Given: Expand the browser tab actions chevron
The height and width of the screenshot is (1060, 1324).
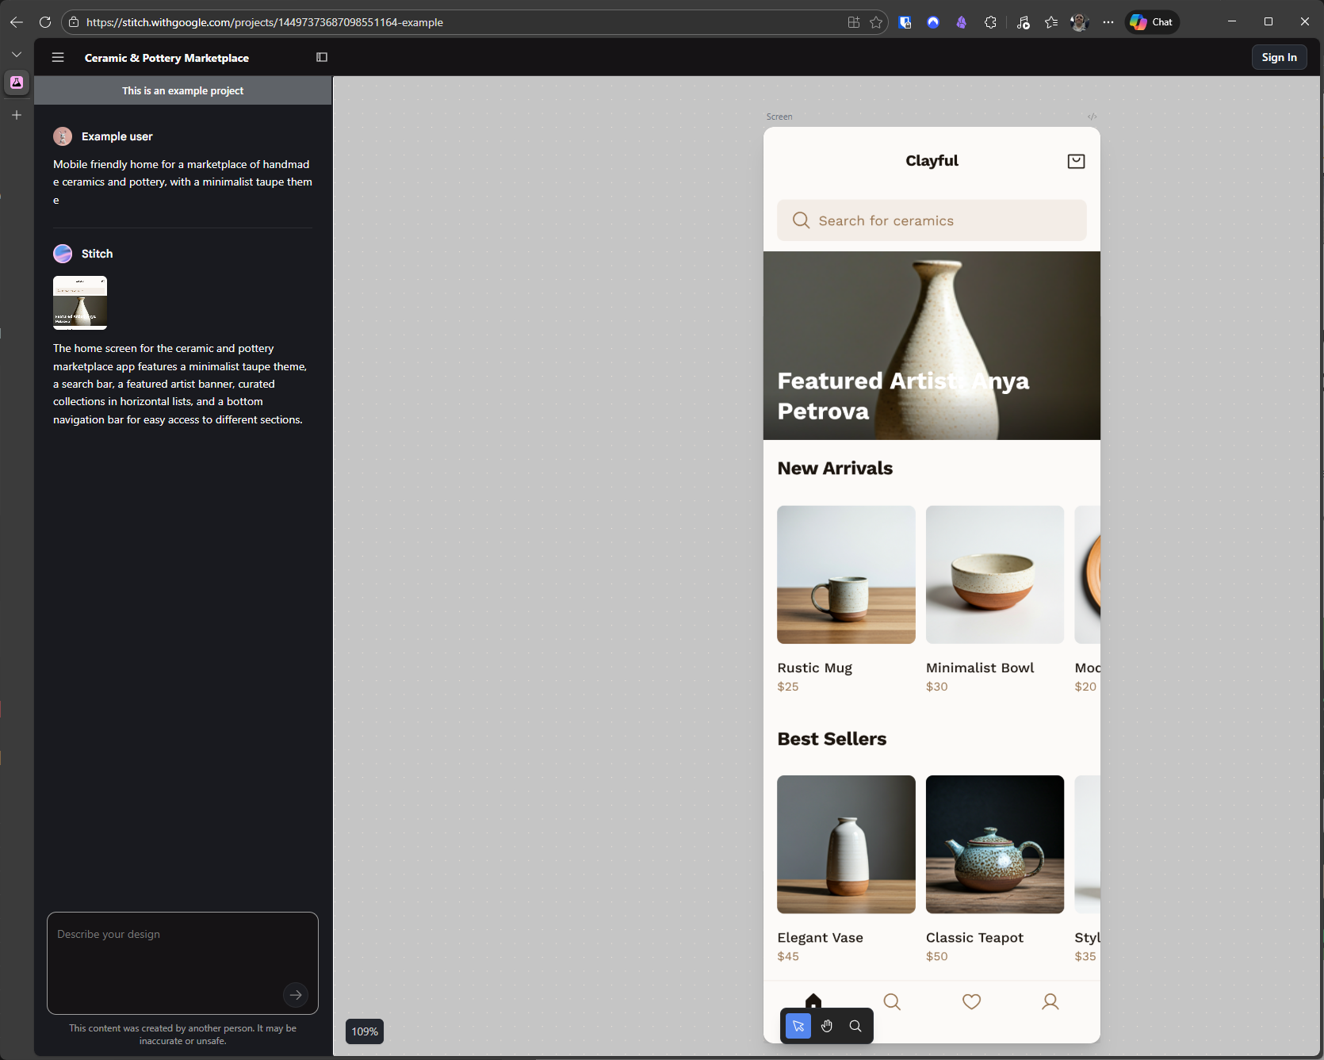Looking at the screenshot, I should point(17,55).
